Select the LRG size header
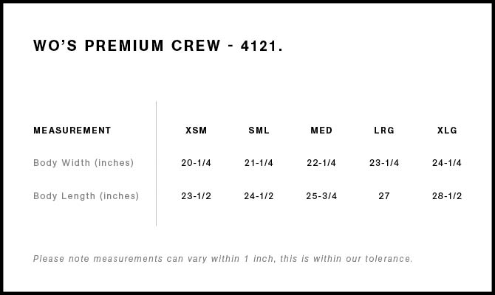The height and width of the screenshot is (295, 495). click(384, 131)
